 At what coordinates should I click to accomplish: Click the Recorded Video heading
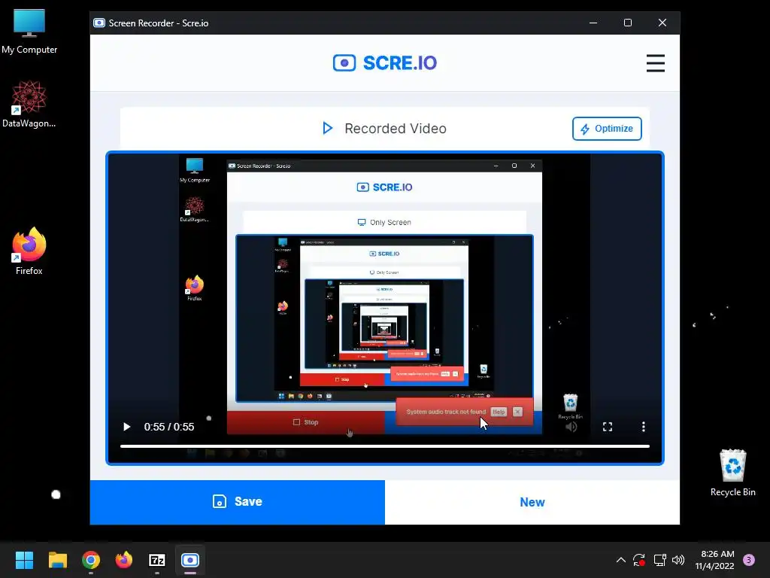tap(396, 129)
